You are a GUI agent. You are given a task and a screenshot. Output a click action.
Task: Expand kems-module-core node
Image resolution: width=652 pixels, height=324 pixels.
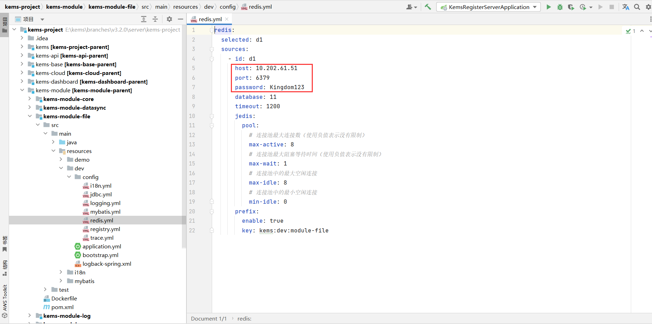[x=30, y=99]
